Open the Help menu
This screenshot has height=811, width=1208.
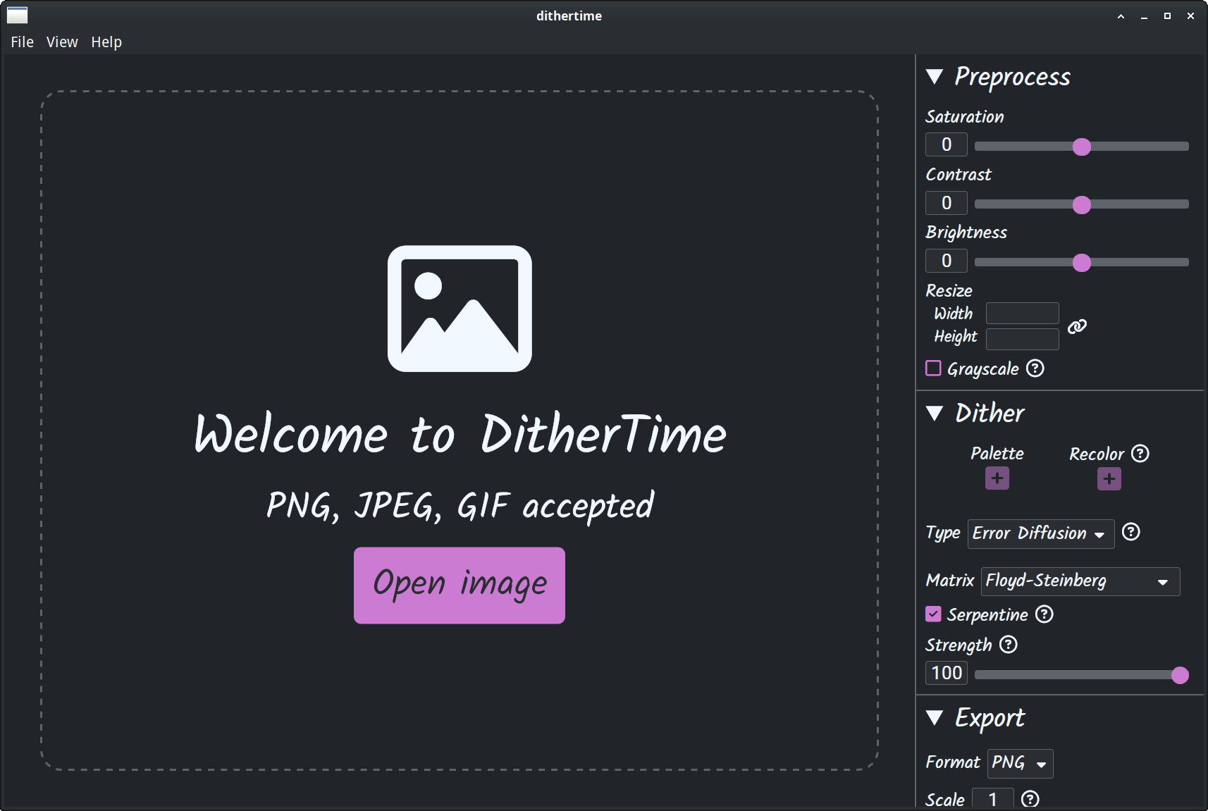(x=106, y=42)
